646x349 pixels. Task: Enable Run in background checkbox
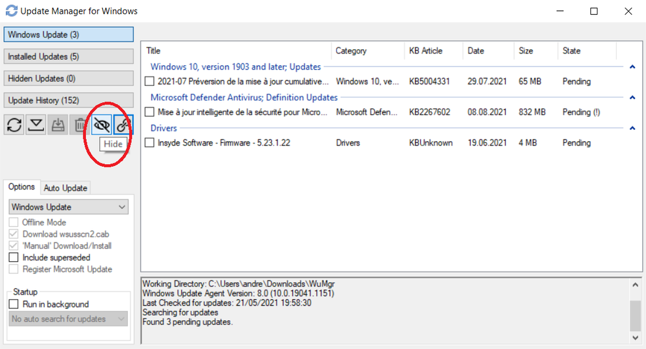point(14,304)
